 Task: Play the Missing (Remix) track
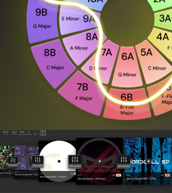[100, 161]
